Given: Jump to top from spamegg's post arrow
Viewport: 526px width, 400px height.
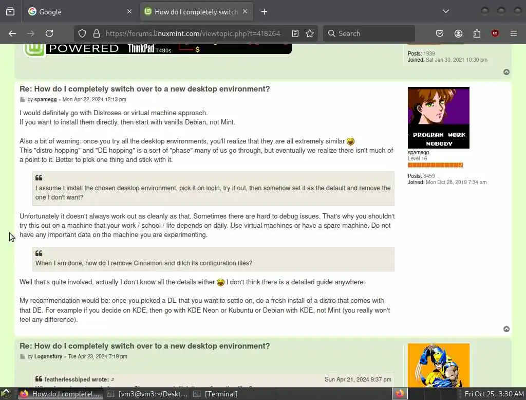Looking at the screenshot, I should tap(506, 329).
